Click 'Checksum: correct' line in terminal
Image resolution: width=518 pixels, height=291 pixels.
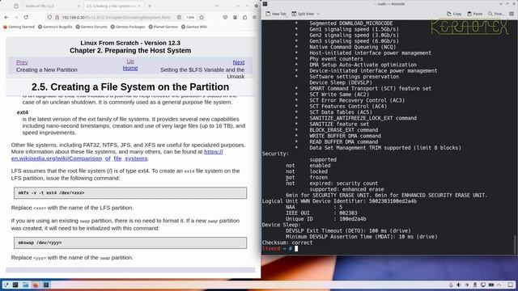287,242
